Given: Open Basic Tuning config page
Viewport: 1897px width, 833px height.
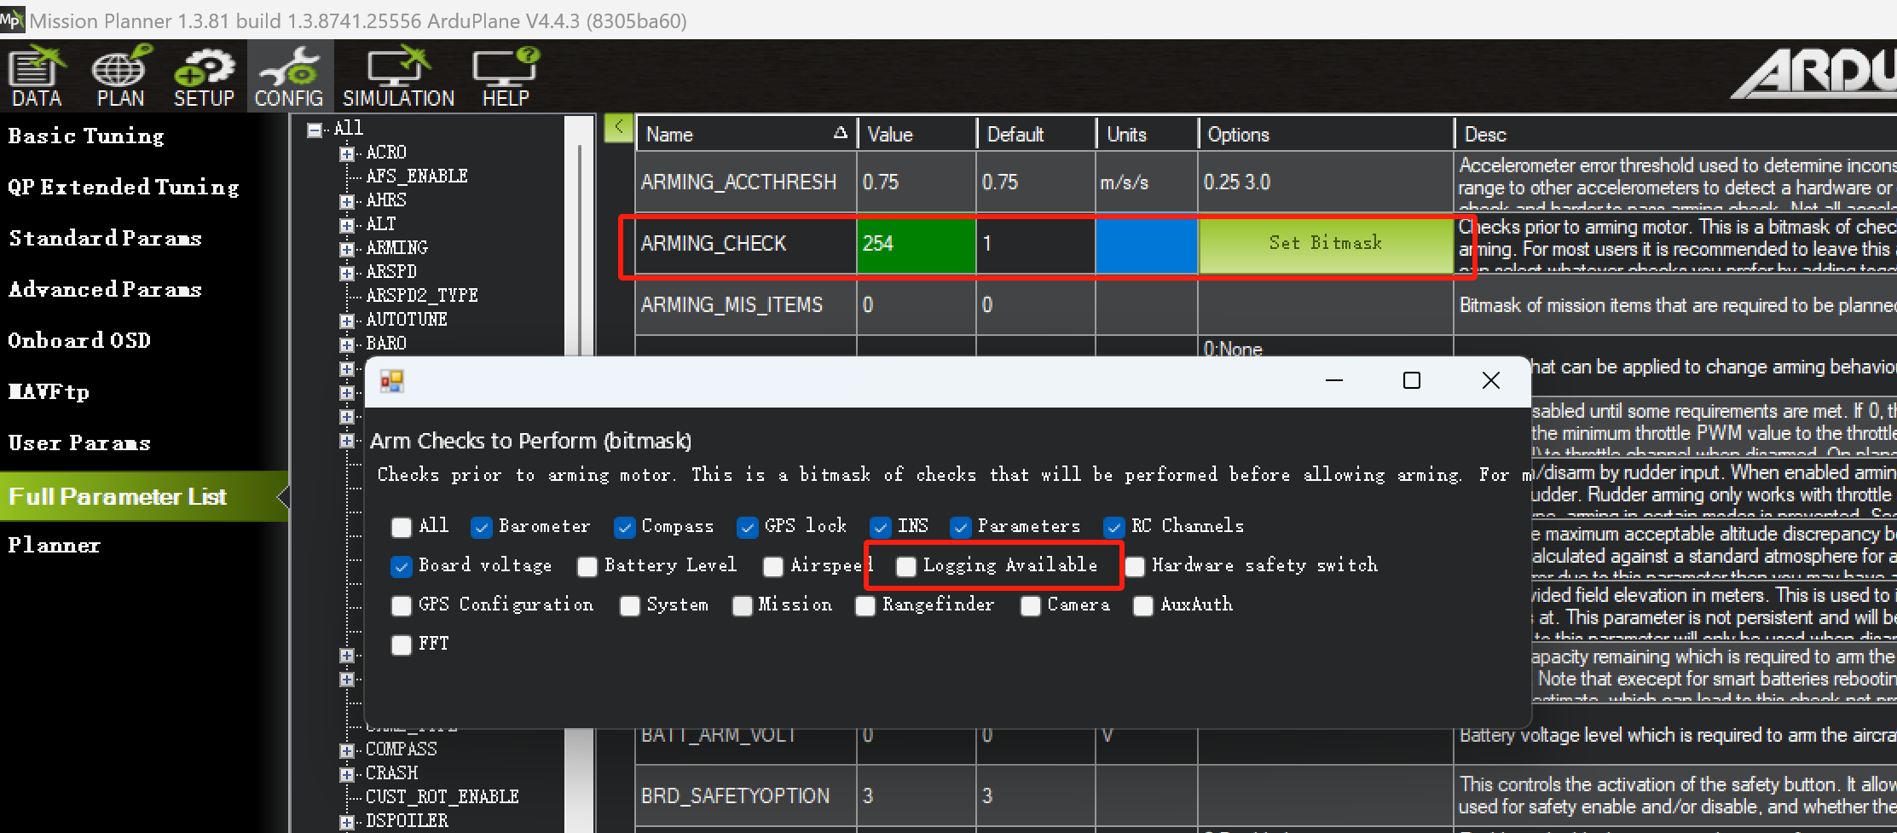Looking at the screenshot, I should click(x=86, y=136).
